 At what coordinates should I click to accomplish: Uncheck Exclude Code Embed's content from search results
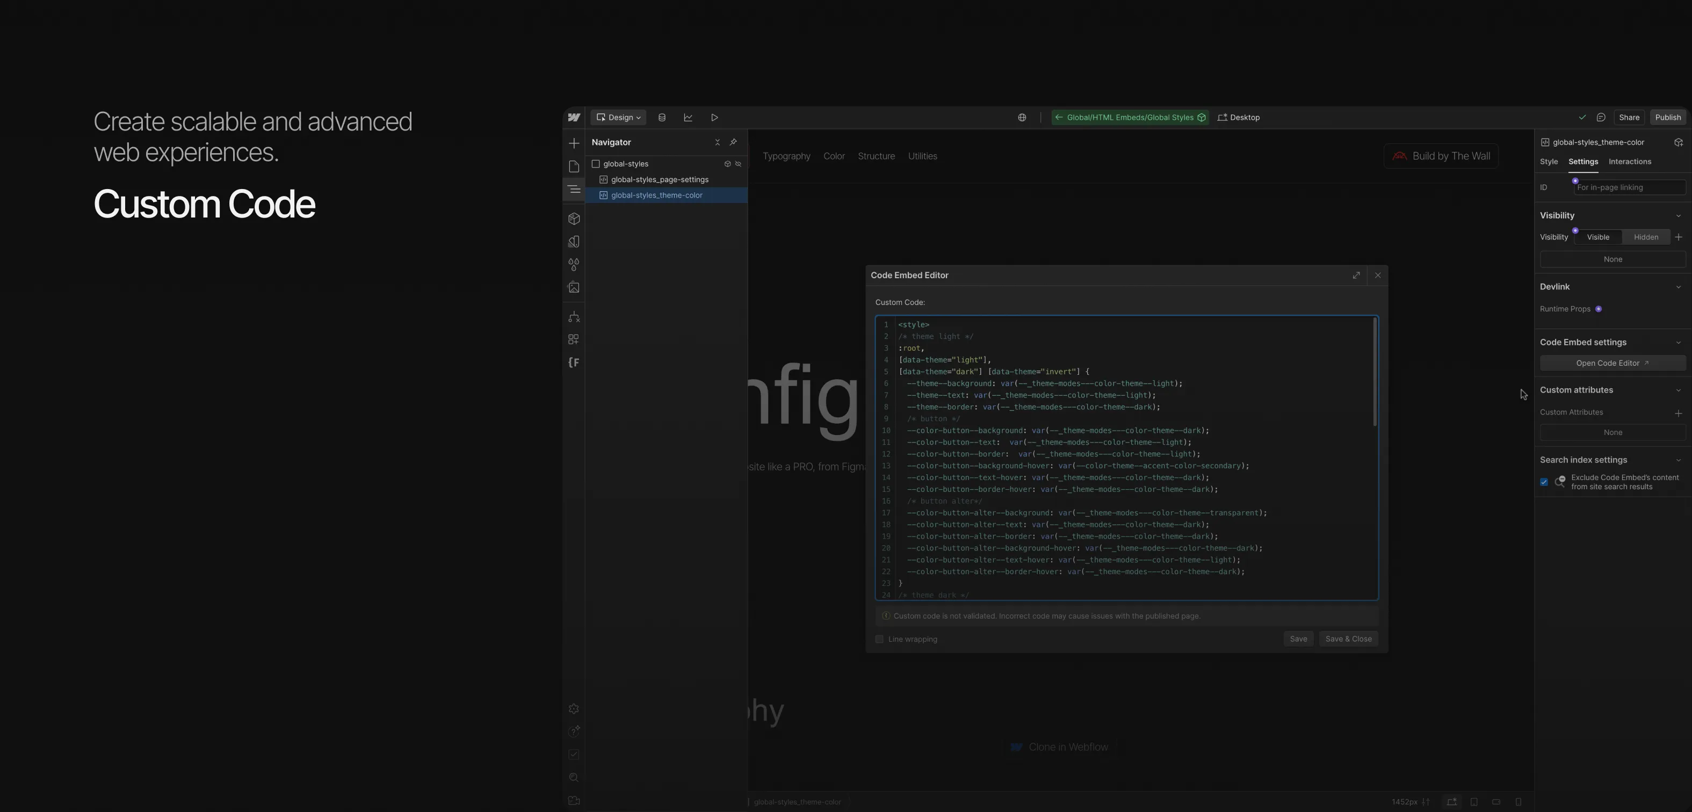(1544, 482)
